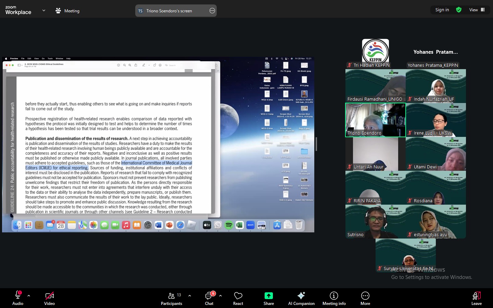Viewport: 493px width, 308px height.
Task: Select the Meeting tab
Action: click(x=67, y=11)
